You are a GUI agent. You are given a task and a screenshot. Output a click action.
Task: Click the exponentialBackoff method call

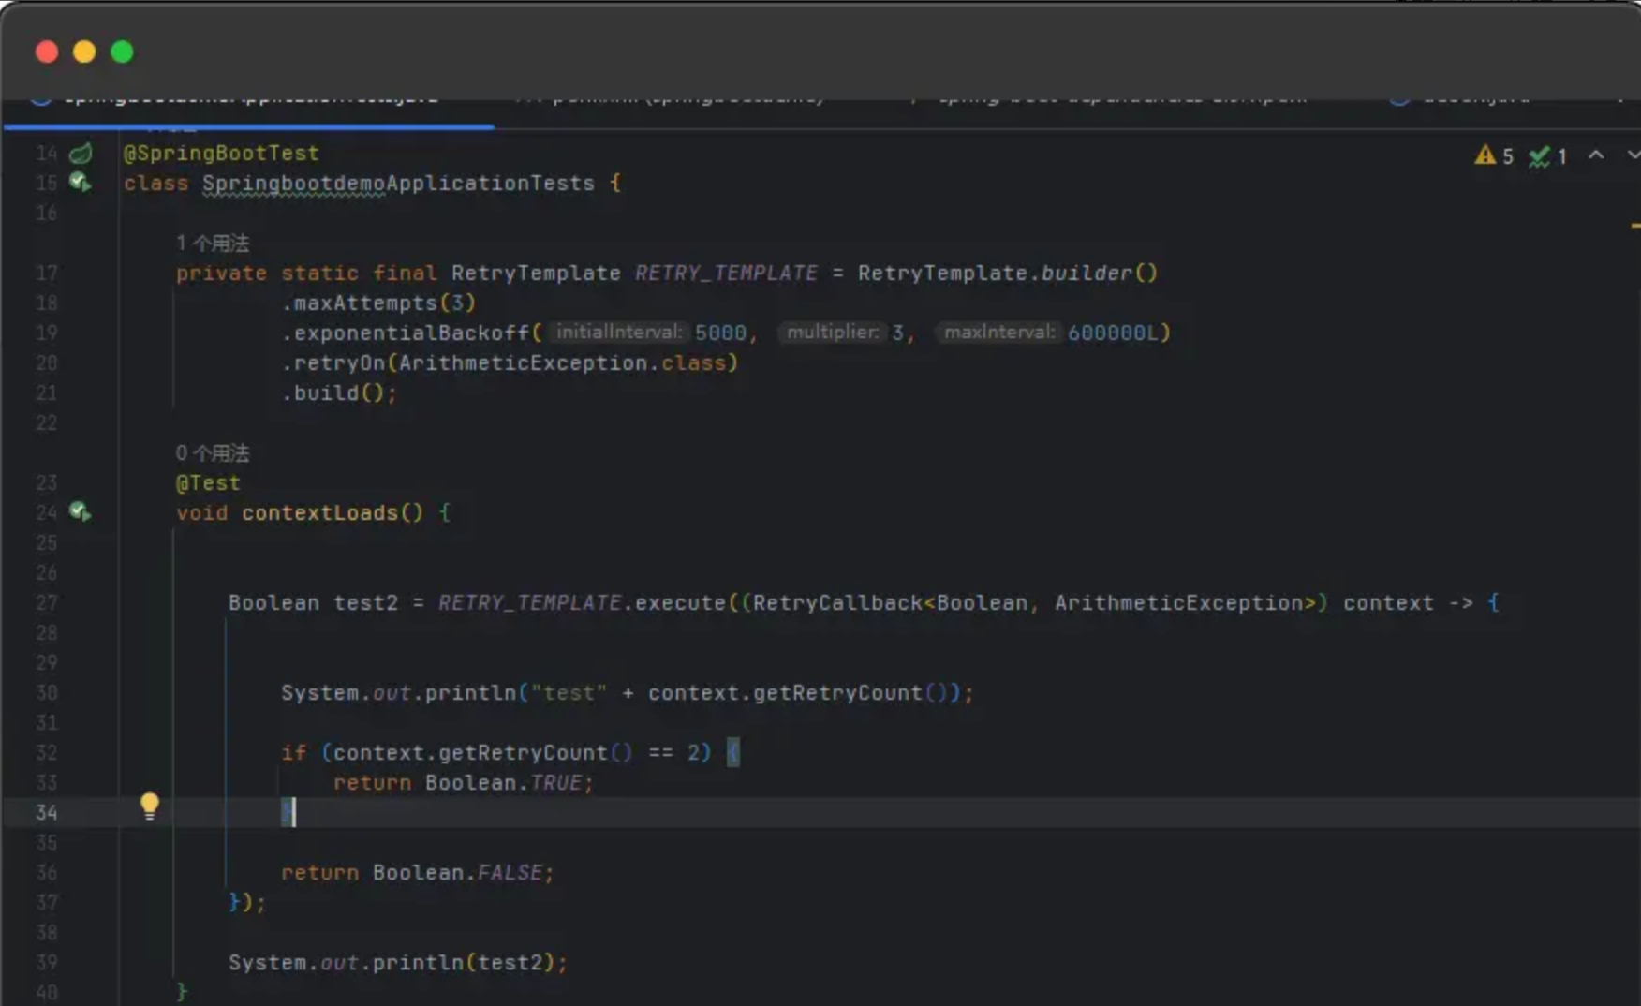(x=412, y=333)
